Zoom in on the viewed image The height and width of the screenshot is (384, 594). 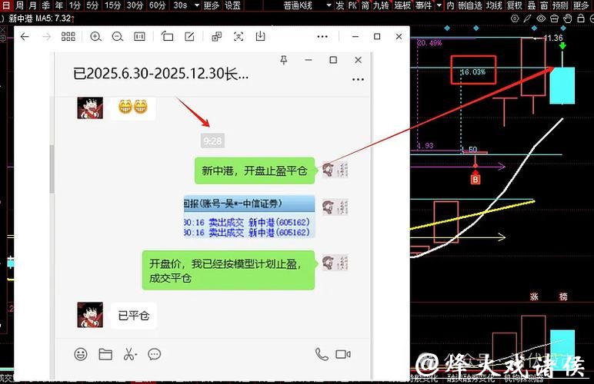95,37
